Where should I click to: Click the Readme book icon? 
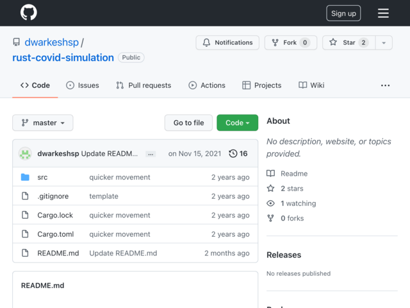coord(270,173)
